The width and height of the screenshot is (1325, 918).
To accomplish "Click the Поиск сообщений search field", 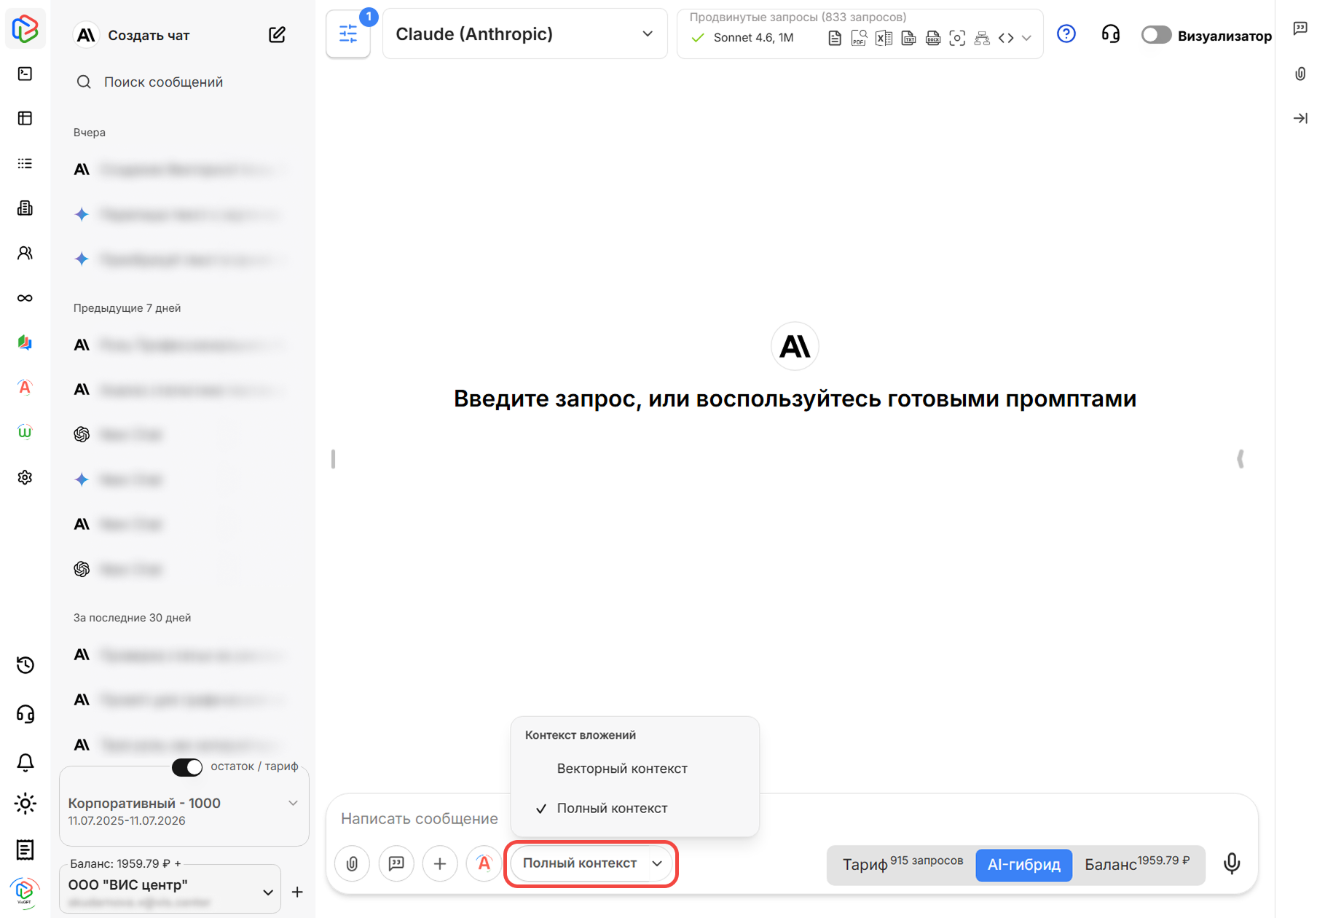I will [x=163, y=82].
